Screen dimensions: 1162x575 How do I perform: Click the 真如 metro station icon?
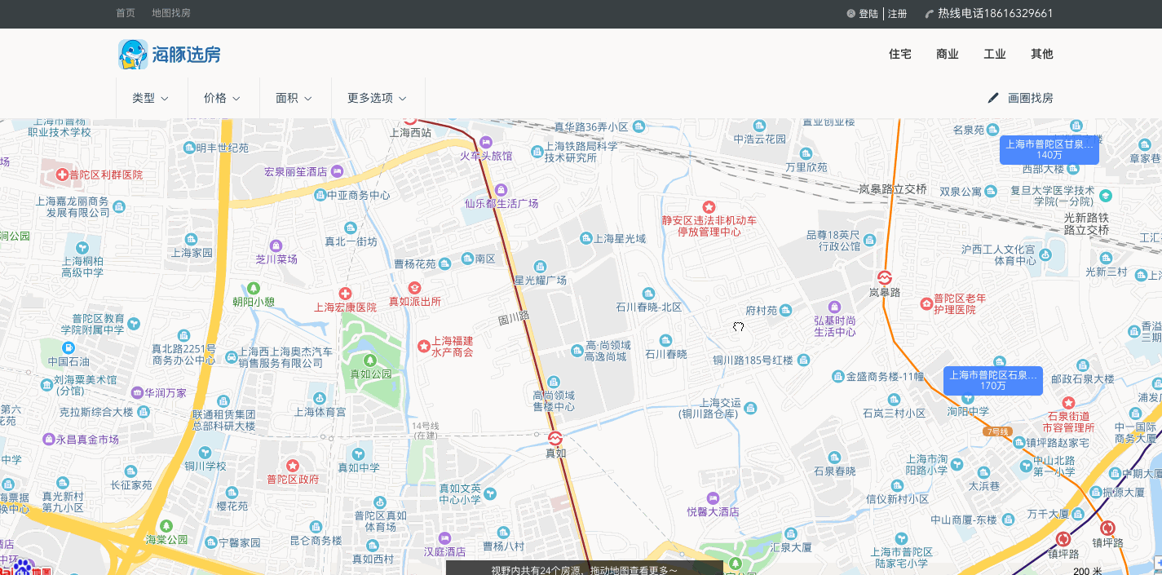pos(555,438)
